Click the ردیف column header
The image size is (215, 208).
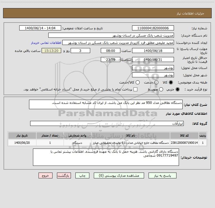pyautogui.click(x=203, y=135)
